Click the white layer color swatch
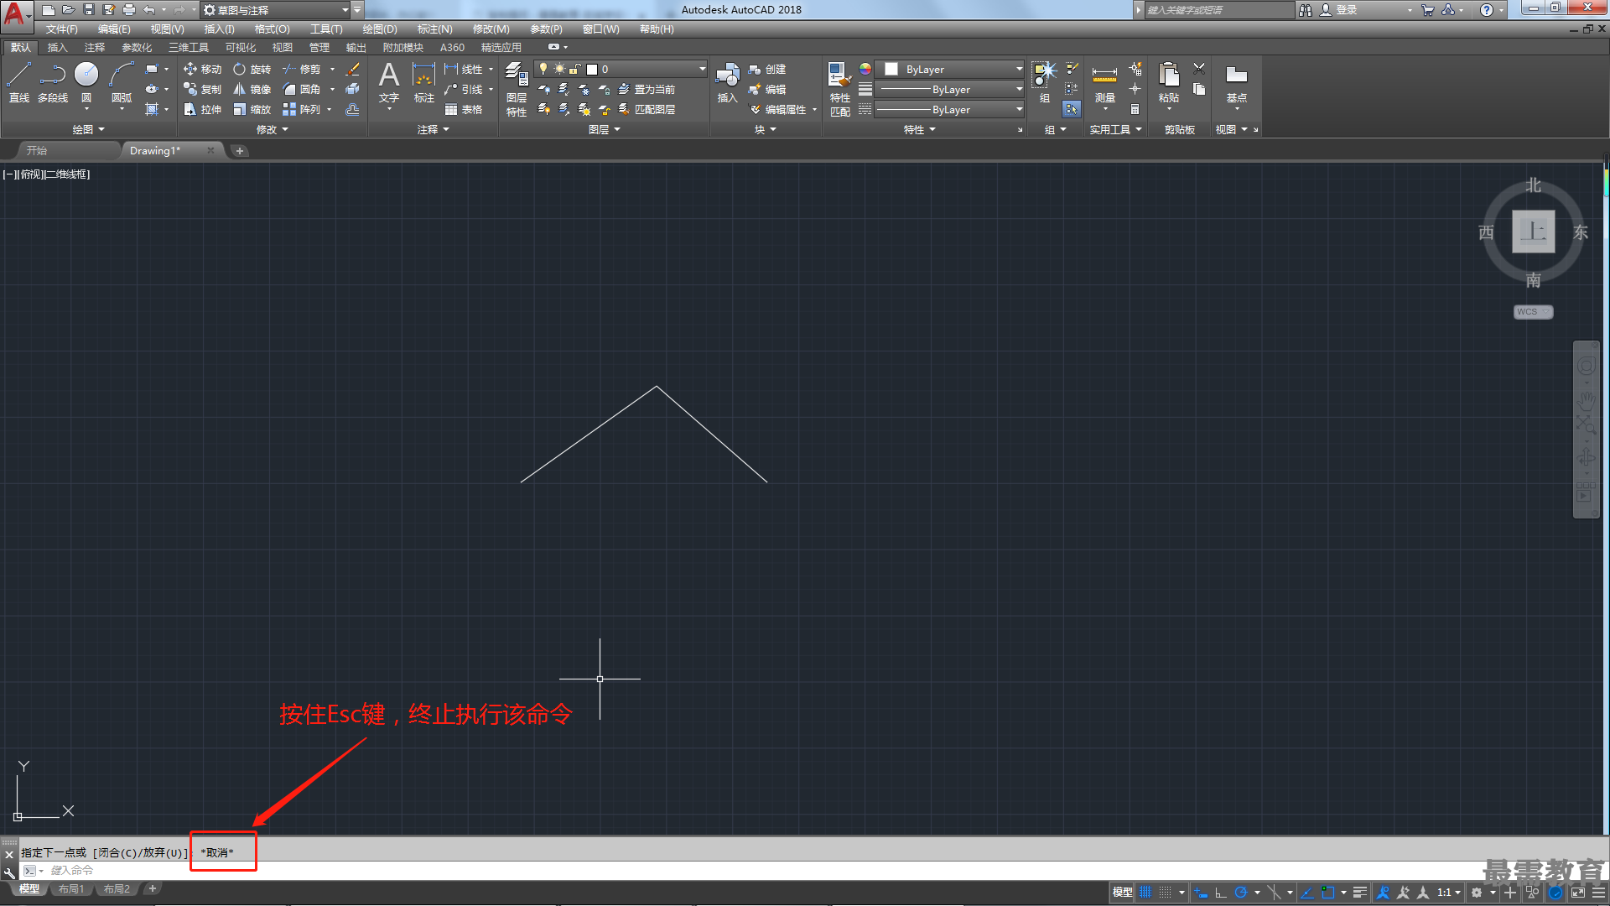This screenshot has height=906, width=1610. [x=592, y=70]
